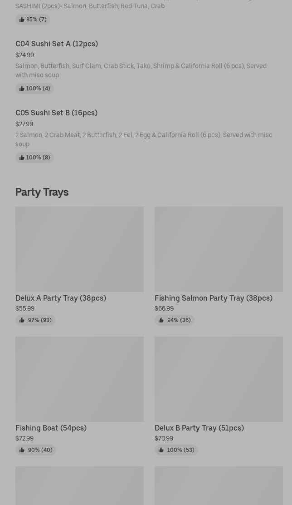Open Fishing Boat (54pcs) title link

coord(51,428)
